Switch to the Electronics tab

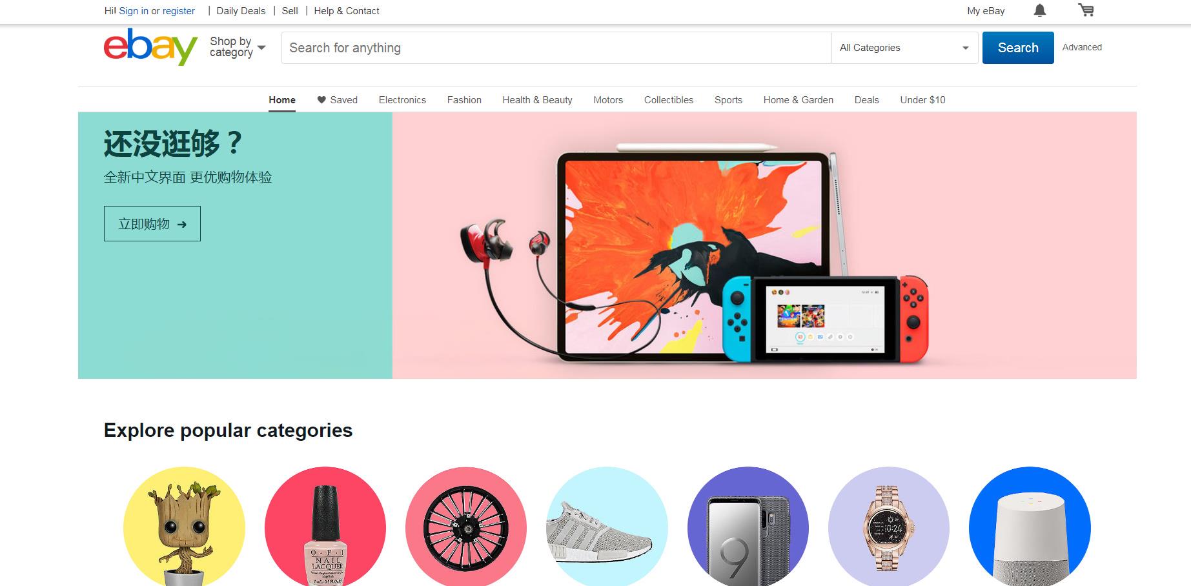click(402, 100)
